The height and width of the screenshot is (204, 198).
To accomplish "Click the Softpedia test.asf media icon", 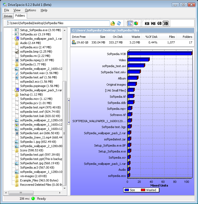I will click(17, 77).
